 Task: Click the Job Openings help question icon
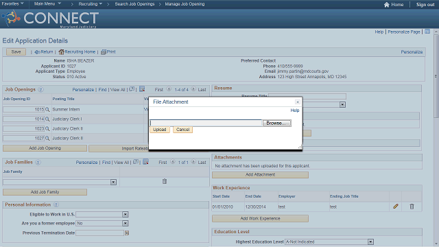[40, 90]
